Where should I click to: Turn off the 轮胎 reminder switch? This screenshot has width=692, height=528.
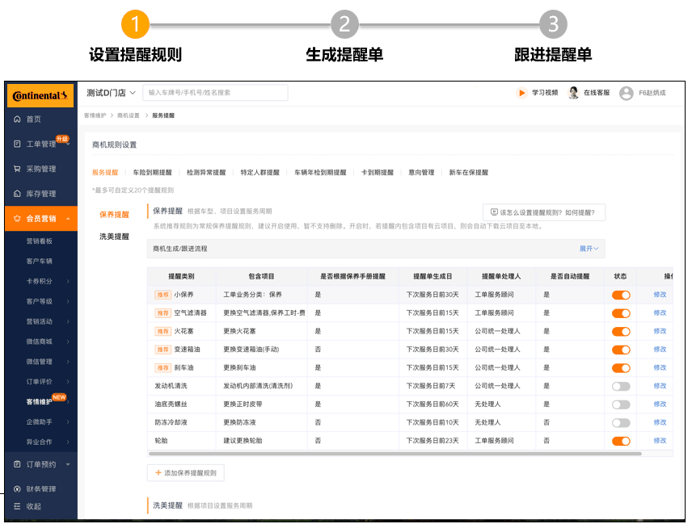coord(621,441)
